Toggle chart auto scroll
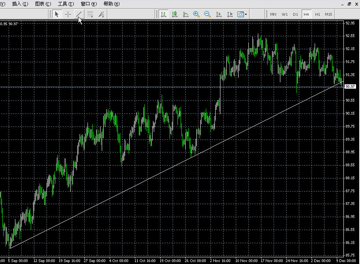This screenshot has width=360, height=264. coord(218,14)
